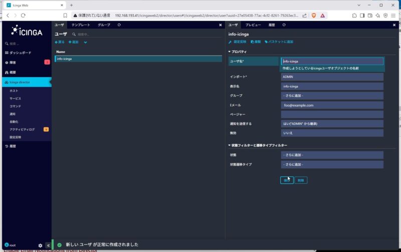Click the ユーザ名 input containing info-icinga

click(x=332, y=61)
